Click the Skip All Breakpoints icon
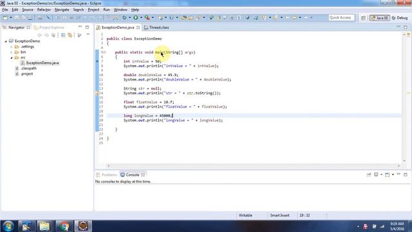Viewport: 412px width, 232px height. tap(48, 17)
